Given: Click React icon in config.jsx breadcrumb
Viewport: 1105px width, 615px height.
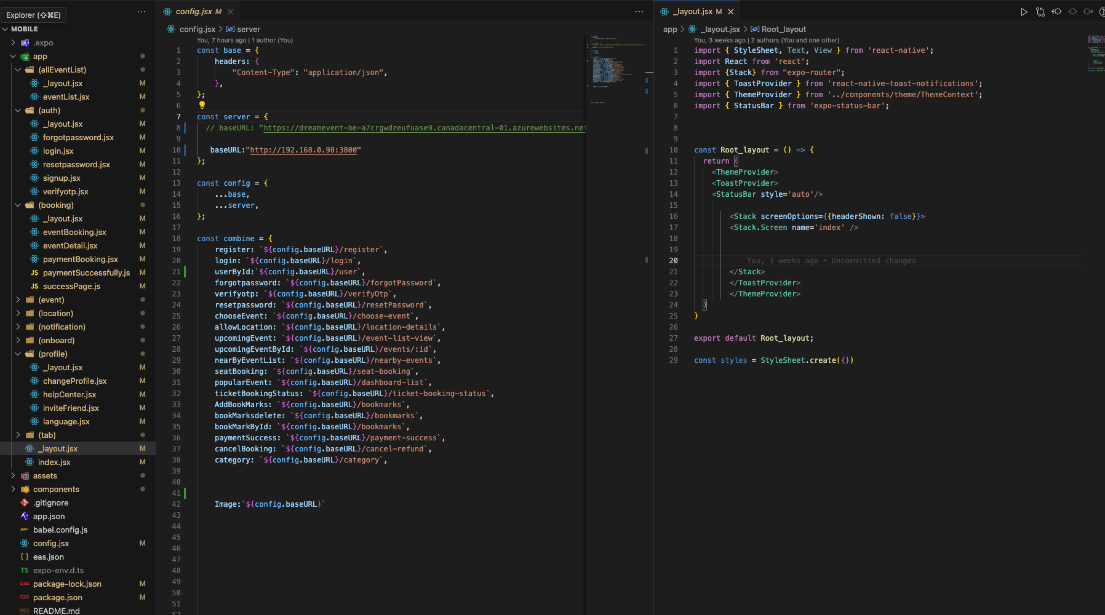Looking at the screenshot, I should [171, 29].
